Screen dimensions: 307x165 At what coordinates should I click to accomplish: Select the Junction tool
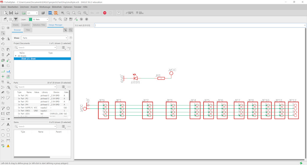(3, 76)
